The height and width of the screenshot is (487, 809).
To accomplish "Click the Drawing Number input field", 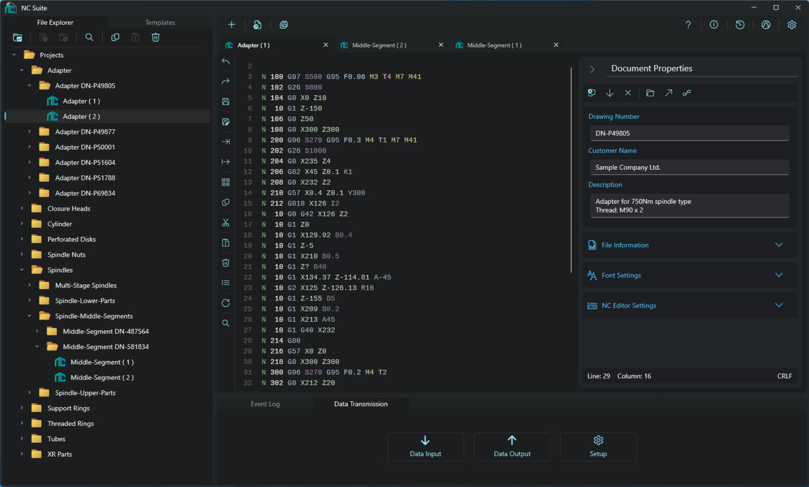I will pos(689,133).
